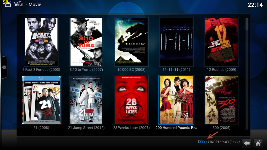Click the vertical scrollbar handle

(x=247, y=24)
